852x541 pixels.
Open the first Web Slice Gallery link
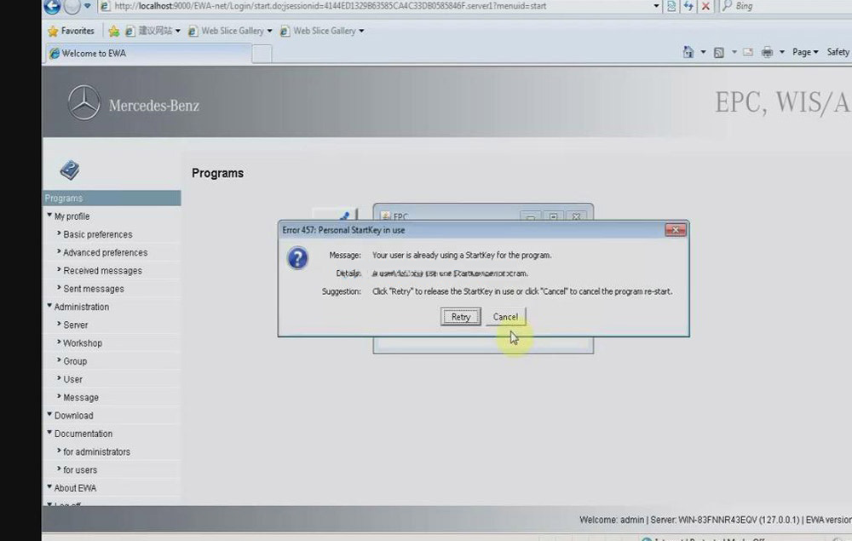click(230, 31)
